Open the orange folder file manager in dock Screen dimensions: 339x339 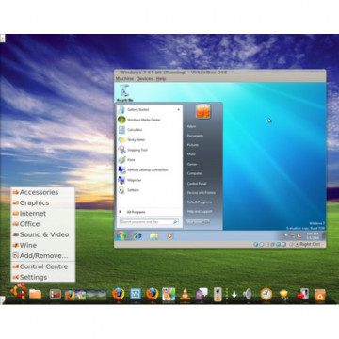pyautogui.click(x=35, y=294)
